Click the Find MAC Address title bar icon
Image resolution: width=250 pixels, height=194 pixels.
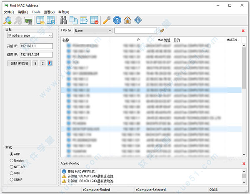(6, 5)
